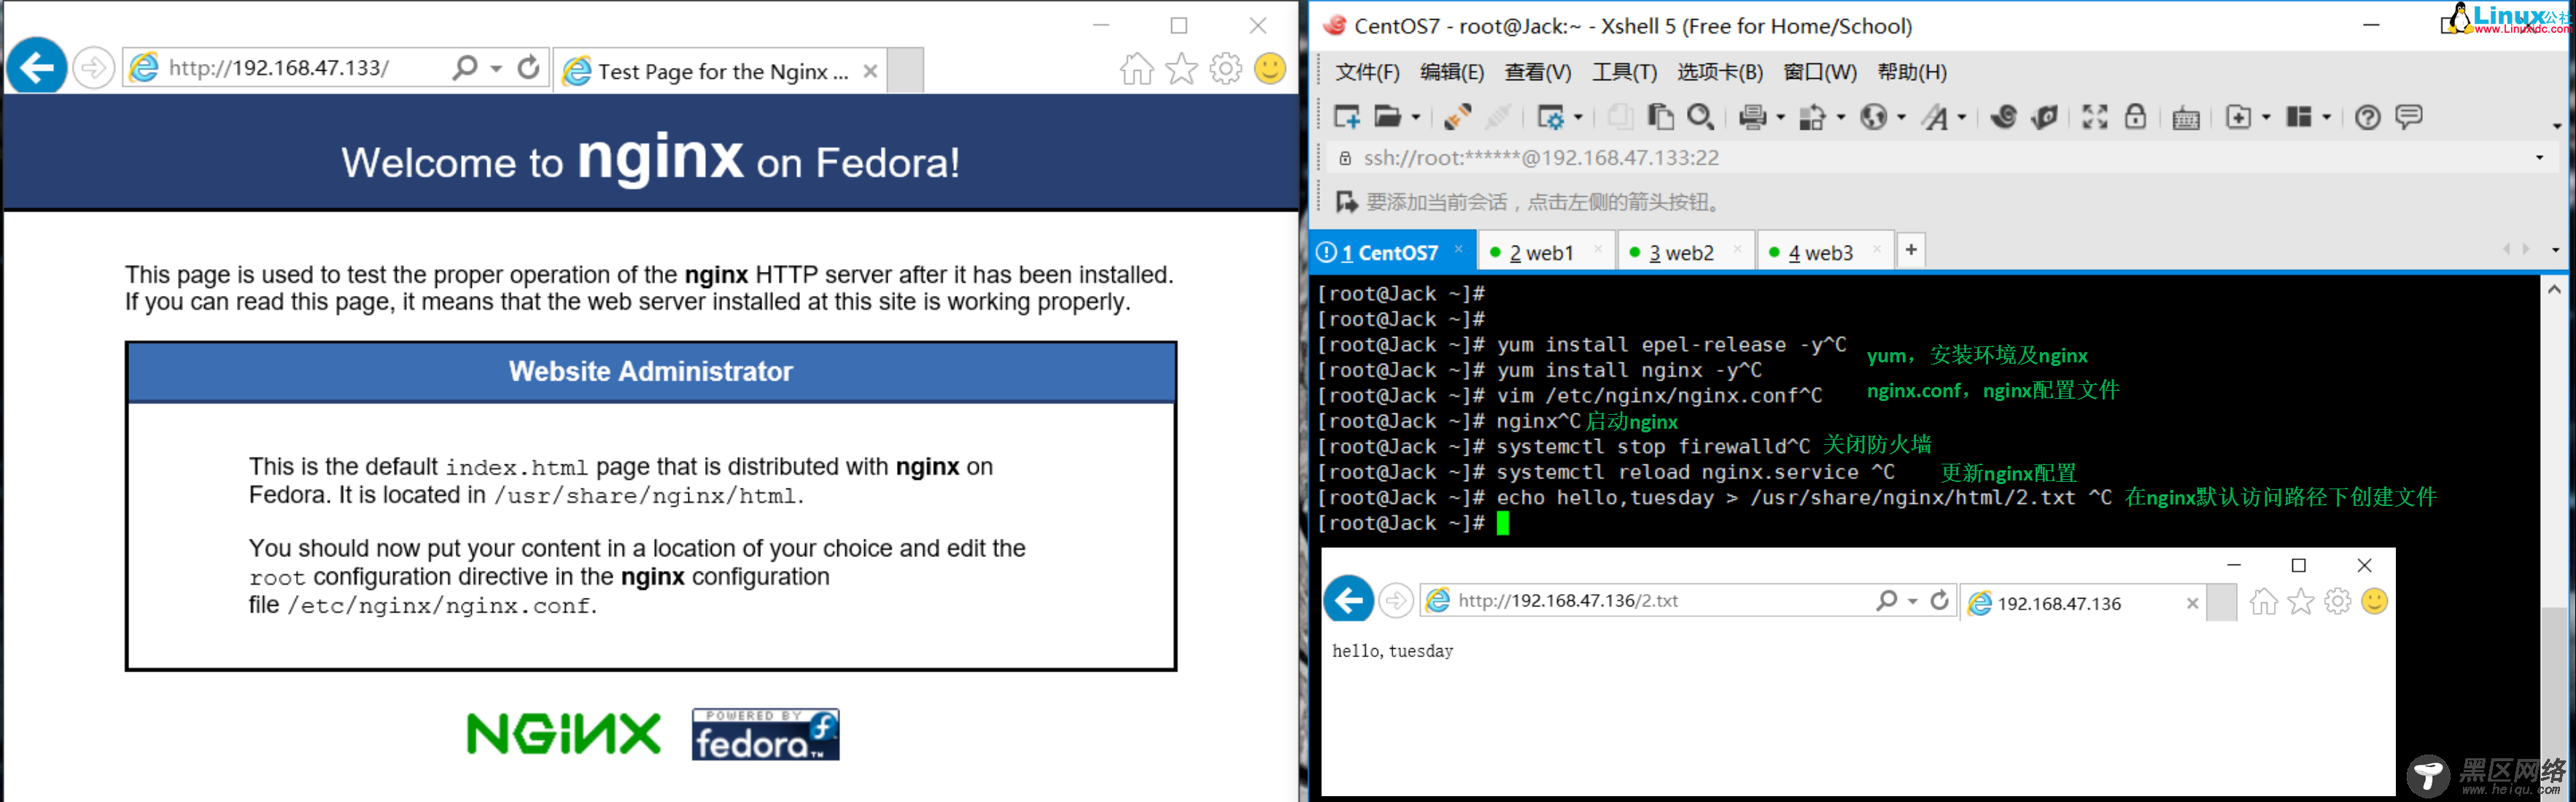This screenshot has height=802, width=2576.
Task: Open the Xshell tab list dropdown arrow
Action: pos(2555,250)
